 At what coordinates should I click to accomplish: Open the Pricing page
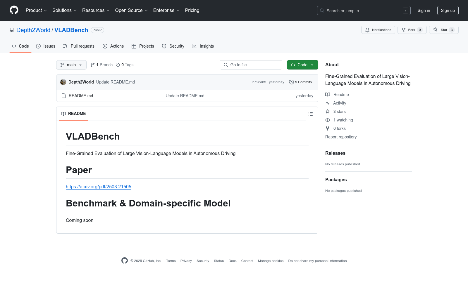coord(192,11)
